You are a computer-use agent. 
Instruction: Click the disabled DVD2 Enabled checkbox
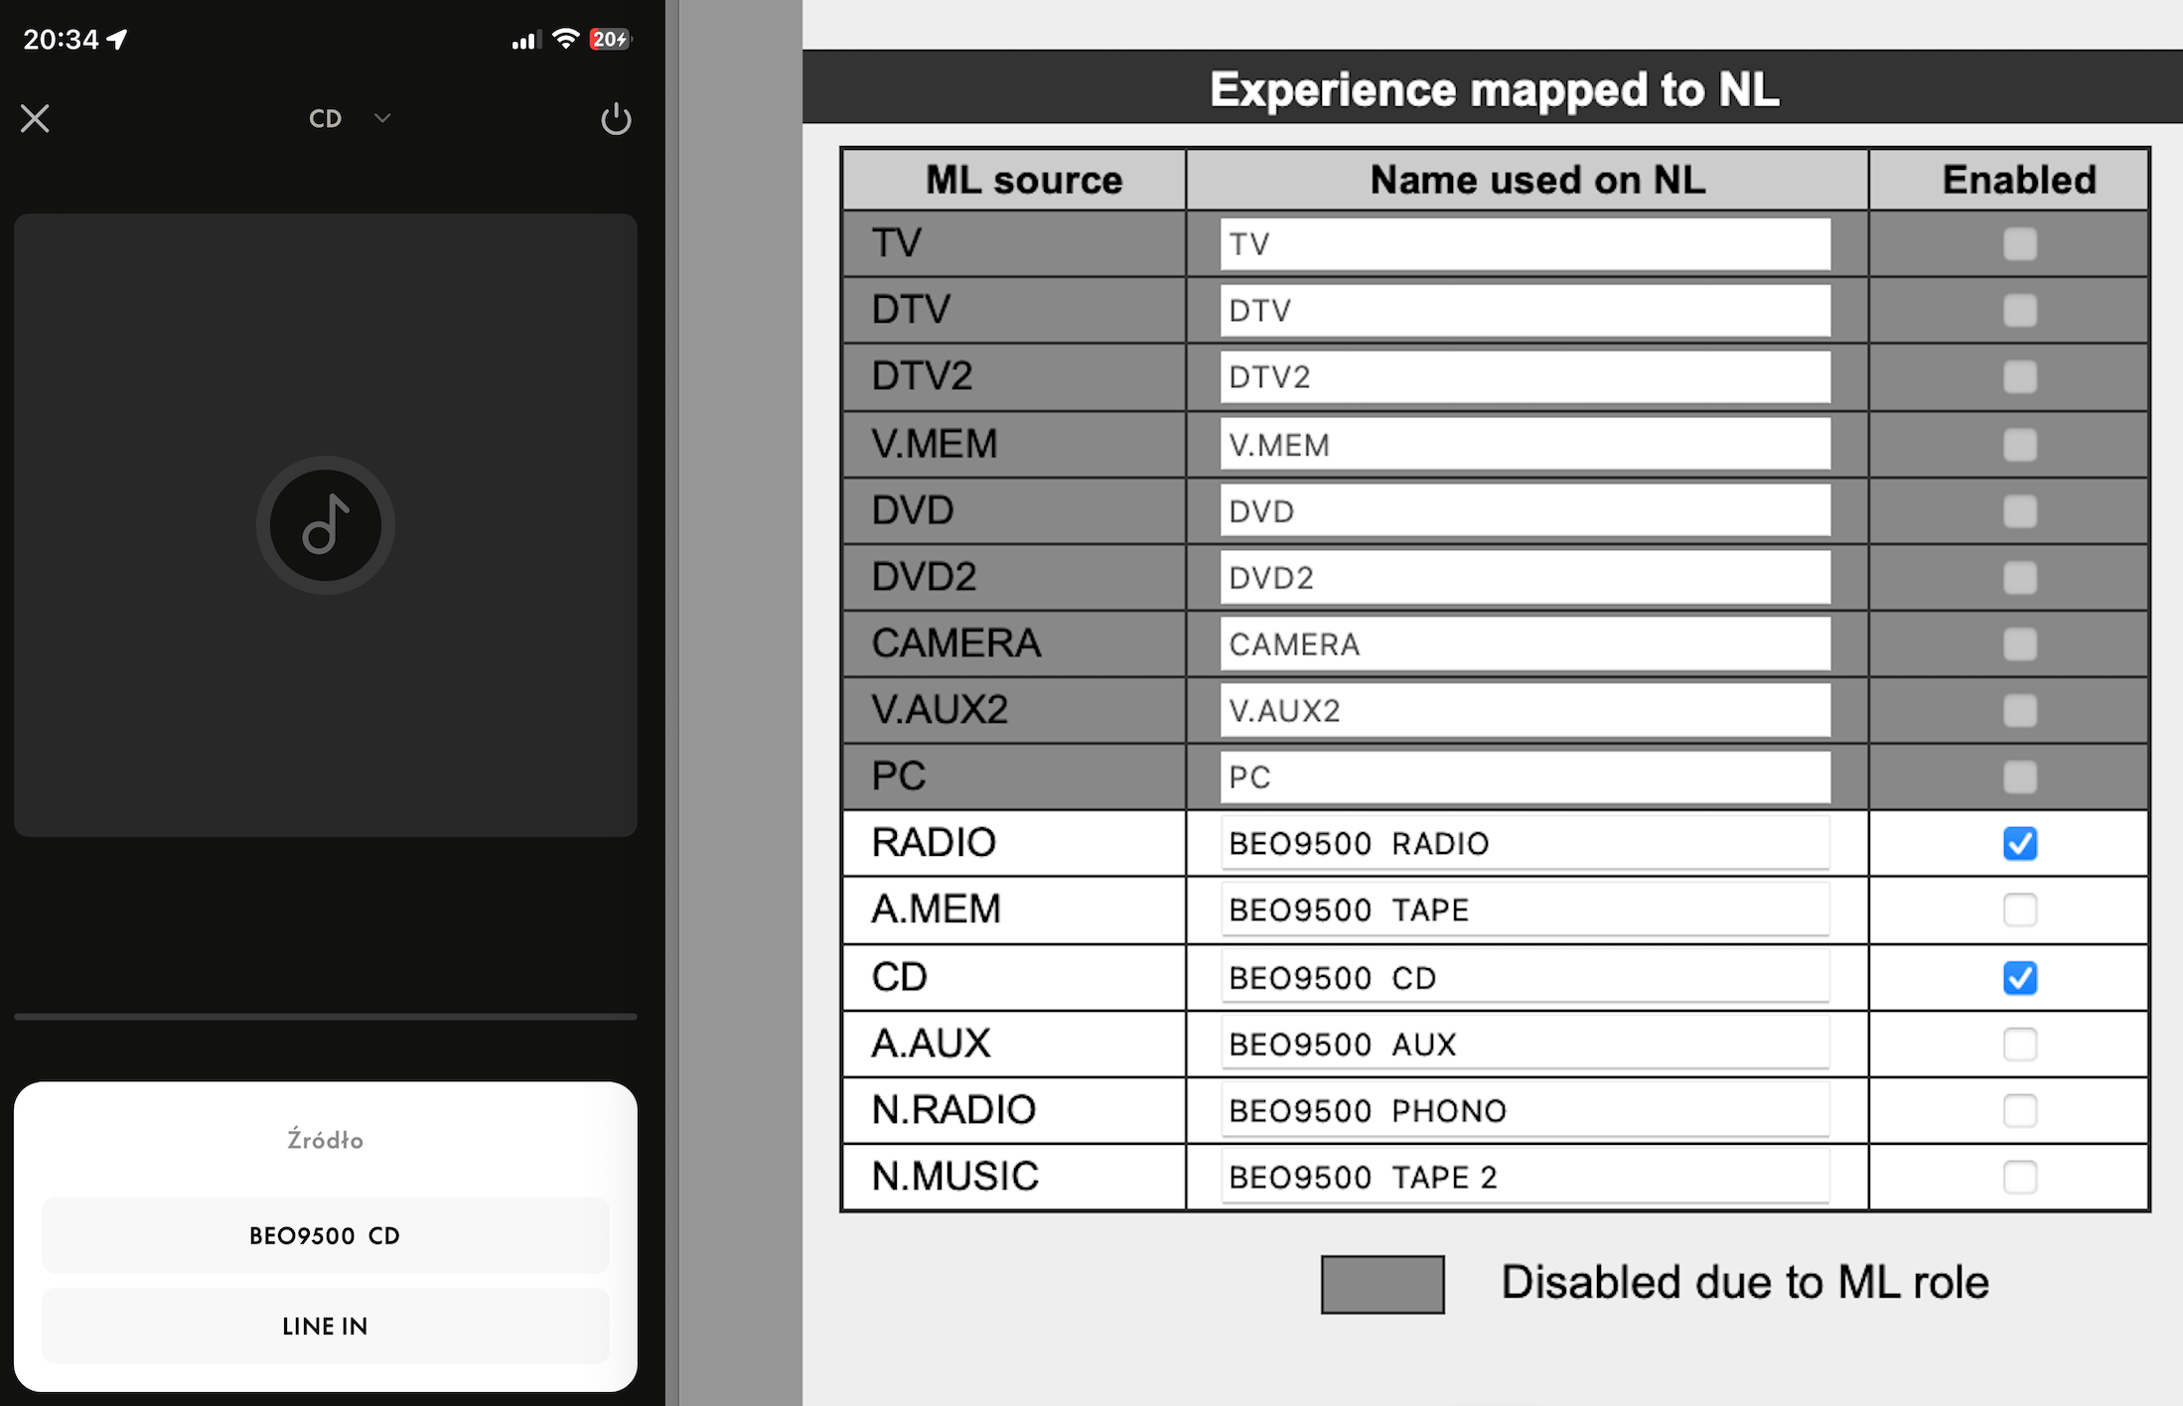2019,577
